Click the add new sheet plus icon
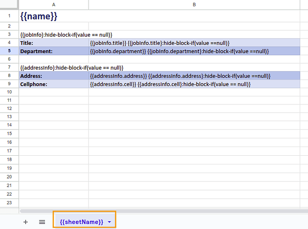 pyautogui.click(x=25, y=222)
